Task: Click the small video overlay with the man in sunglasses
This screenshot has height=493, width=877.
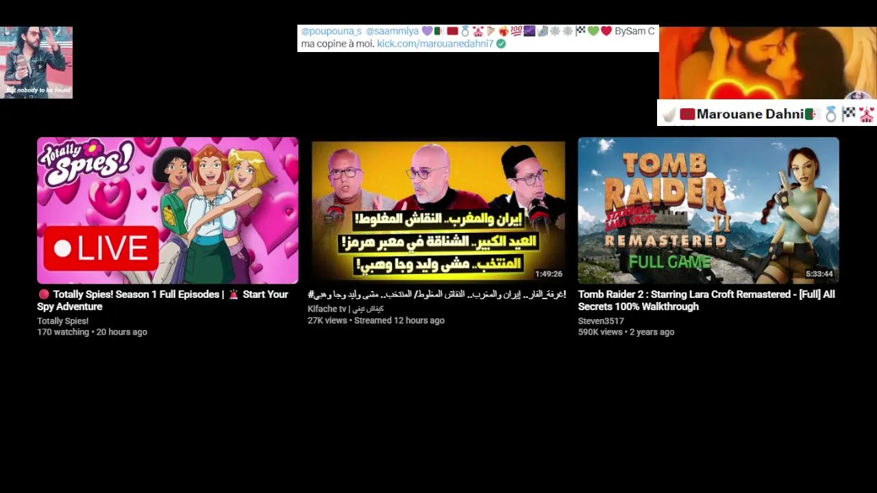Action: (x=36, y=62)
